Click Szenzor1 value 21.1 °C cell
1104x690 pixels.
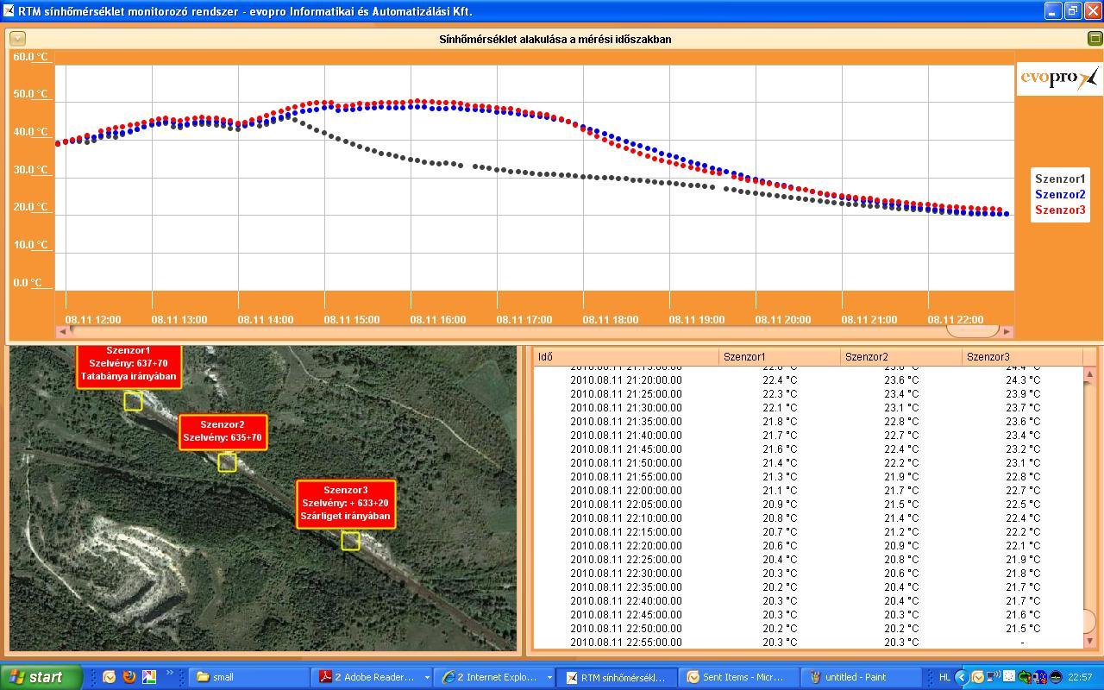[x=780, y=491]
